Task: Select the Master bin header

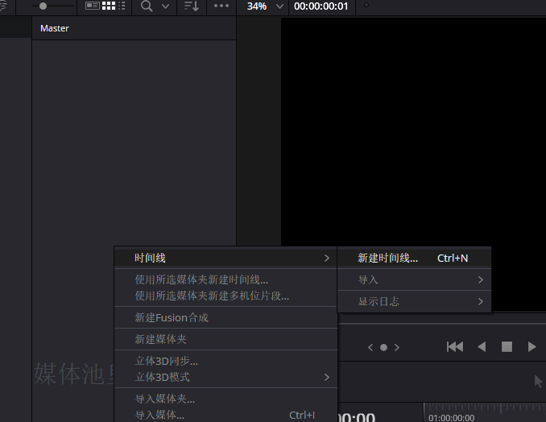Action: [x=55, y=28]
